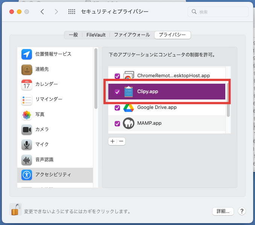Open the ファイアウォール tab
Viewport: 255px width, 225px height.
132,35
